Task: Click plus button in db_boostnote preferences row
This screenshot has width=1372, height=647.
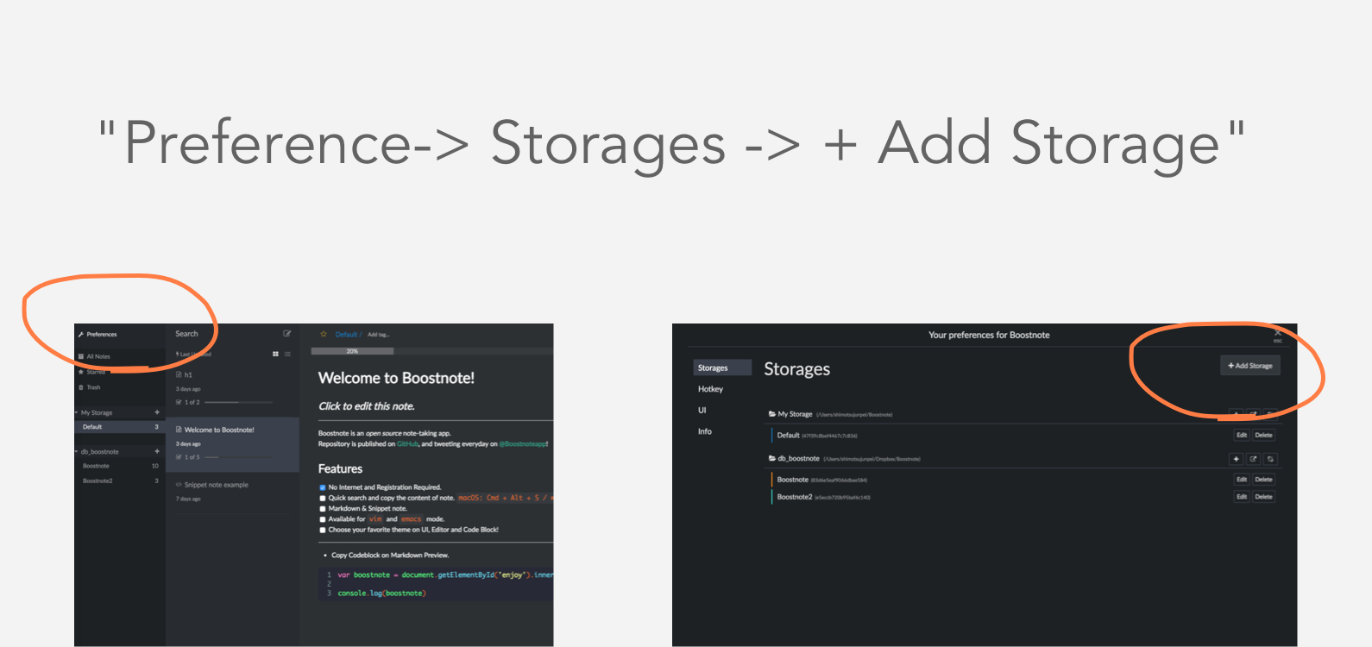Action: coord(1237,459)
